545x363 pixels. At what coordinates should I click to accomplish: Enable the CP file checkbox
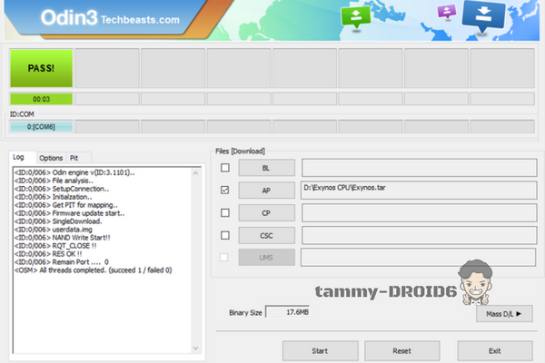225,212
